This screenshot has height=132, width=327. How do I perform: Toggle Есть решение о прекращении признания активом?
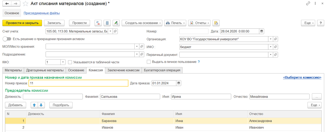7,39
